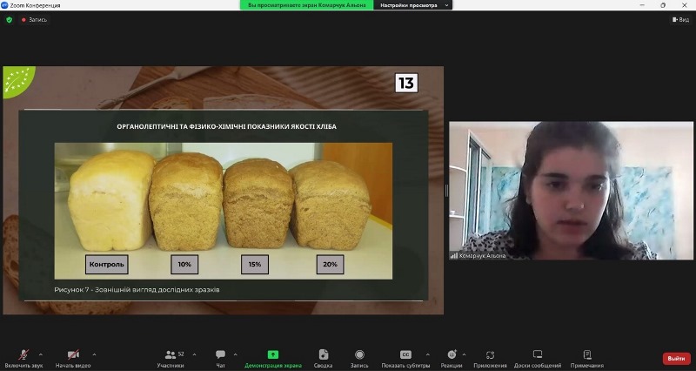The image size is (696, 371).
Task: Open the Участники participants panel
Action: pyautogui.click(x=170, y=355)
